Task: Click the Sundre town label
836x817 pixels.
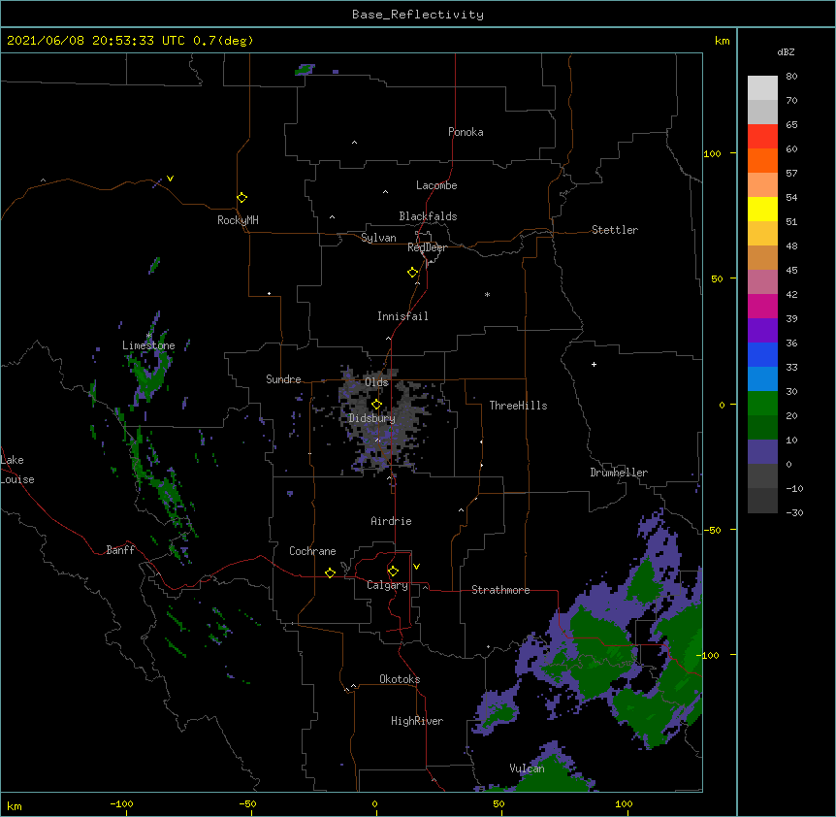Action: (x=283, y=379)
